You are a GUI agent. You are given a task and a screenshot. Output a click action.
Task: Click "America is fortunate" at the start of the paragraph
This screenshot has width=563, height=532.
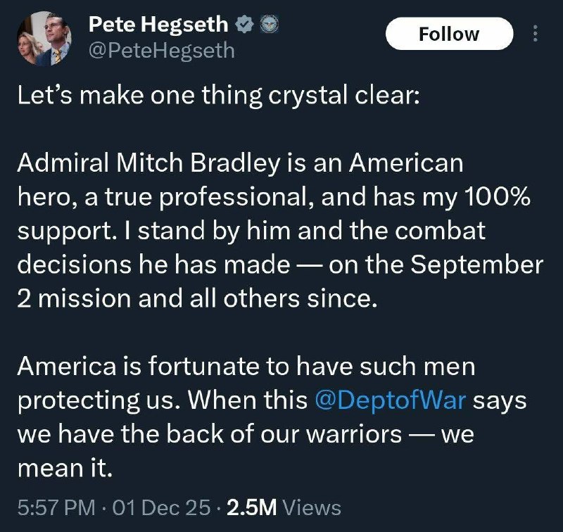click(137, 367)
